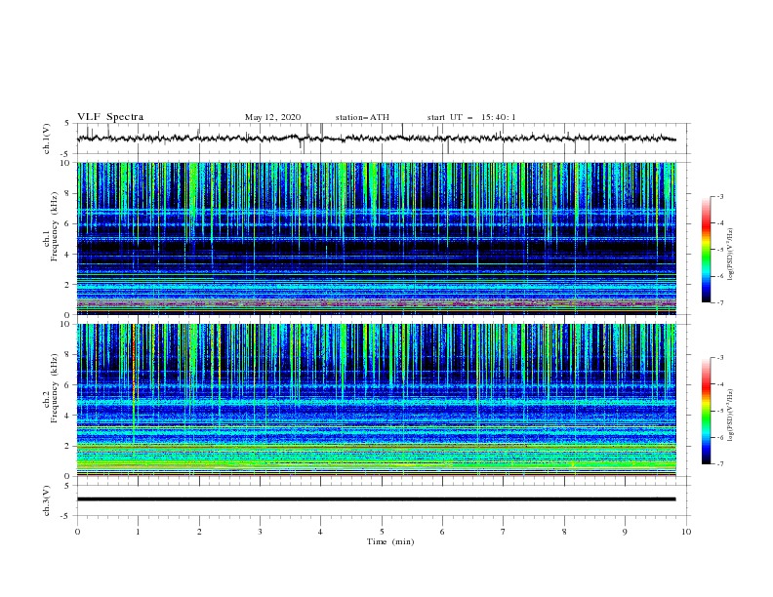Select the ch.1 "Frequency (kHz)" axis label
773x597 pixels.
click(x=55, y=226)
